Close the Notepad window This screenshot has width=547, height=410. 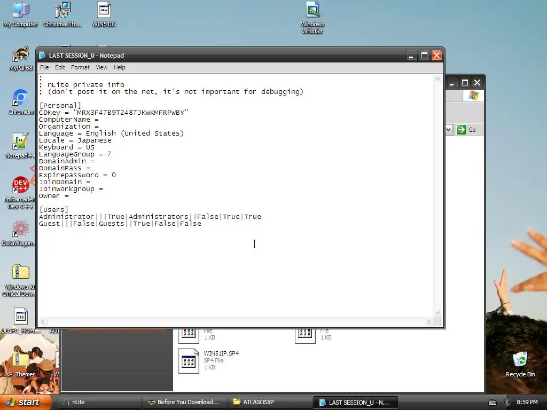point(437,56)
